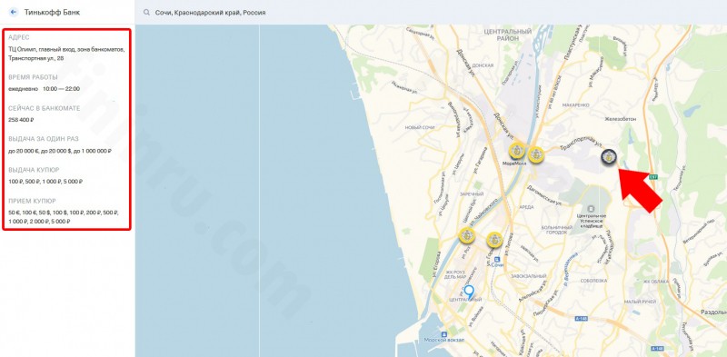Open yellow ATM marker near ул. Роз
The image size is (727, 357).
[466, 235]
